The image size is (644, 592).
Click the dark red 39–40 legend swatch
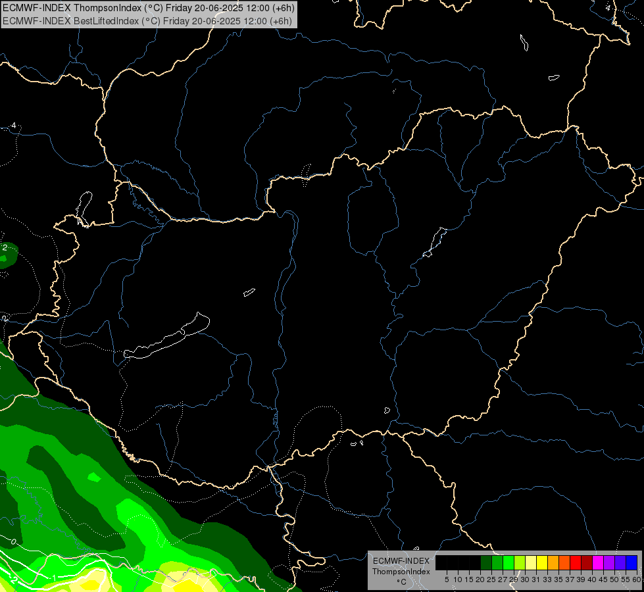click(x=587, y=562)
